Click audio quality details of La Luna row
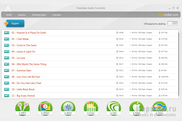The height and width of the screenshot is (121, 182). 142,58
